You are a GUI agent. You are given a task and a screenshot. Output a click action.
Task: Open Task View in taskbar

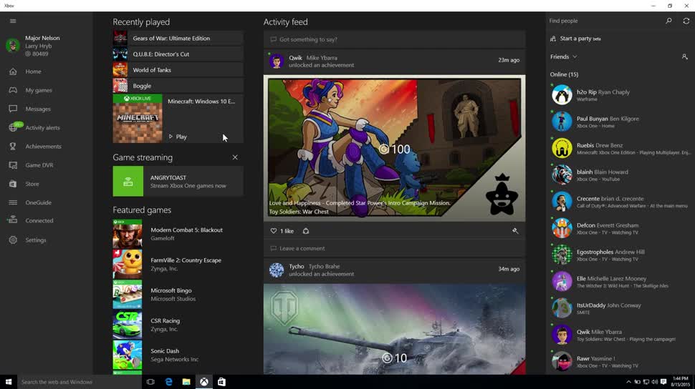tap(150, 382)
